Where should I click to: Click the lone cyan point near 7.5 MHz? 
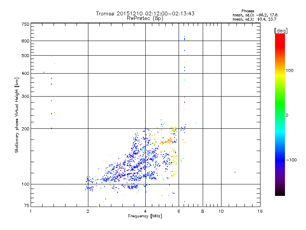196,123
